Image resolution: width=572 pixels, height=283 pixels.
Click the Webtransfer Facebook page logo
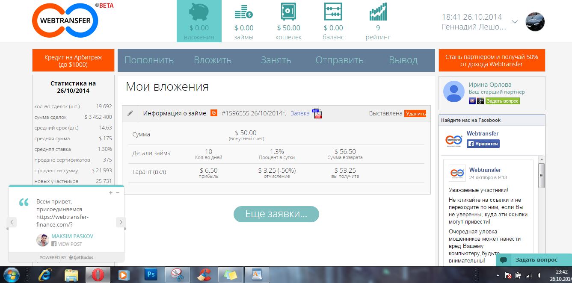point(453,140)
